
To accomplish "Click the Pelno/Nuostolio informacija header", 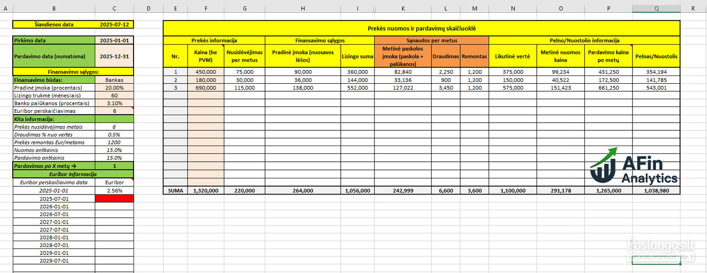I will (584, 40).
